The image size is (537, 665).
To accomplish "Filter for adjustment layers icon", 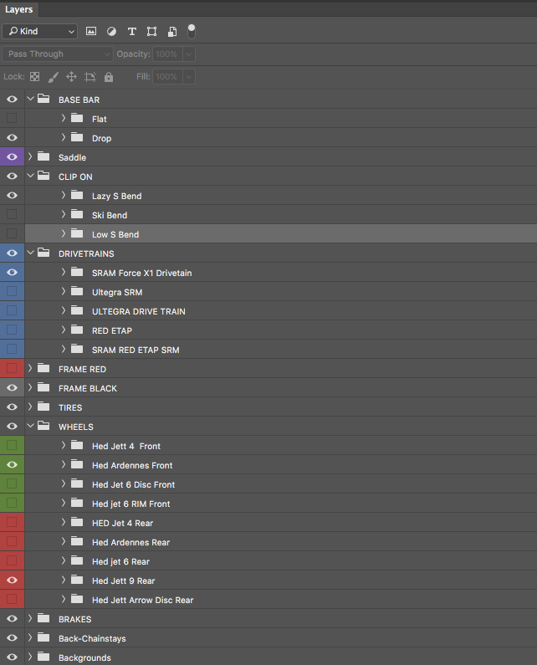I will pos(111,32).
